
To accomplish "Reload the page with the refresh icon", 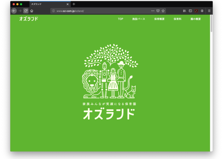I will (x=26, y=11).
